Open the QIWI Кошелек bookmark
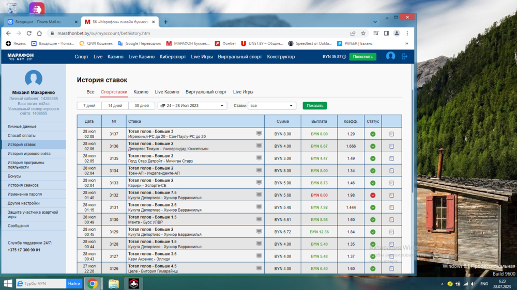517x290 pixels. (x=96, y=43)
